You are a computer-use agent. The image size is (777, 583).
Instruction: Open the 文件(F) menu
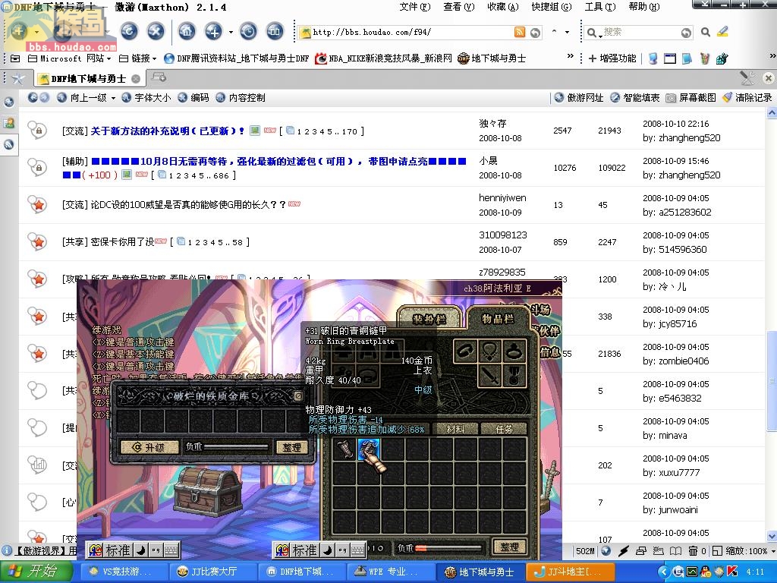click(415, 7)
